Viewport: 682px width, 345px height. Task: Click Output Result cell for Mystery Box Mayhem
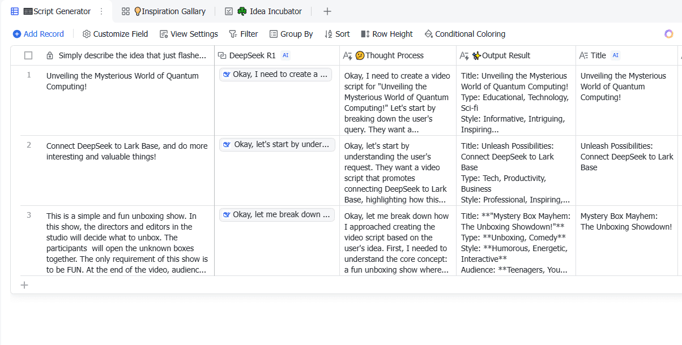click(x=516, y=240)
